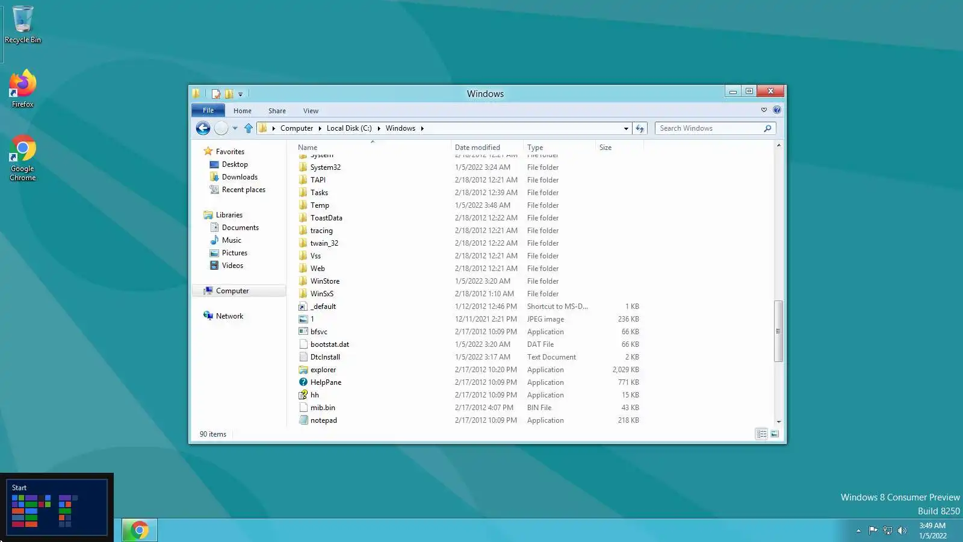Switch to the Home ribbon tab
The width and height of the screenshot is (963, 542).
click(243, 111)
